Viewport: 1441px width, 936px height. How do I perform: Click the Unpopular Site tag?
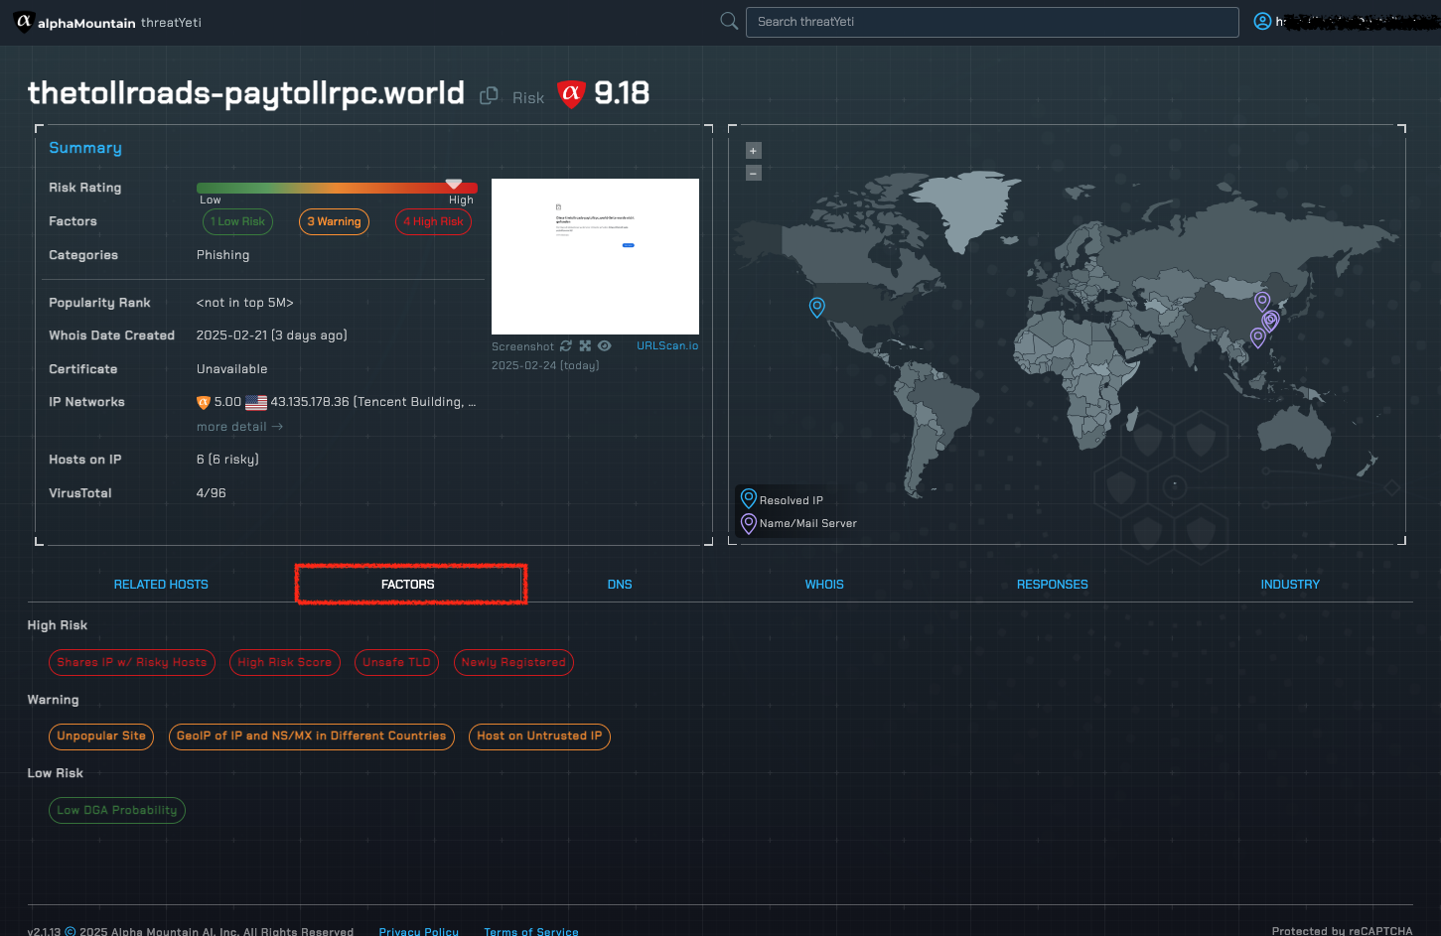pyautogui.click(x=101, y=736)
